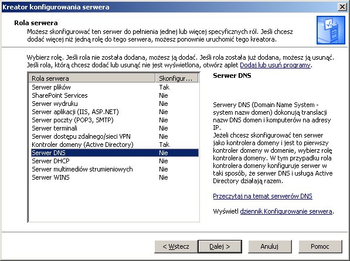The height and width of the screenshot is (261, 350).
Task: Choose Serwer multimediów strumieniowych role
Action: pyautogui.click(x=114, y=169)
